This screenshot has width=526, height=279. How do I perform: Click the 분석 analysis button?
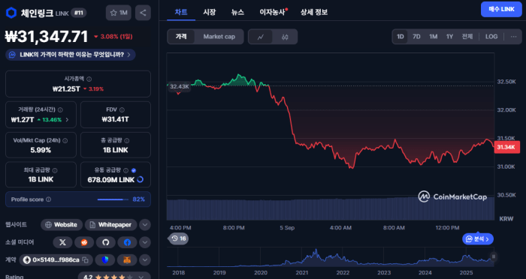coord(478,238)
